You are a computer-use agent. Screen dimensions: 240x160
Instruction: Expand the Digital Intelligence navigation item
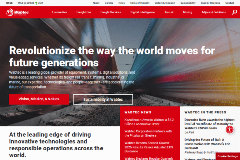[x=142, y=12]
